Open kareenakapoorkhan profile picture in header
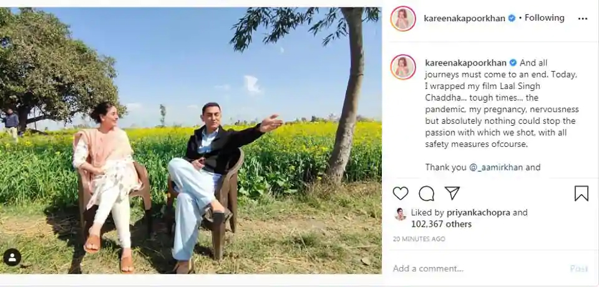The image size is (599, 287). [x=403, y=19]
